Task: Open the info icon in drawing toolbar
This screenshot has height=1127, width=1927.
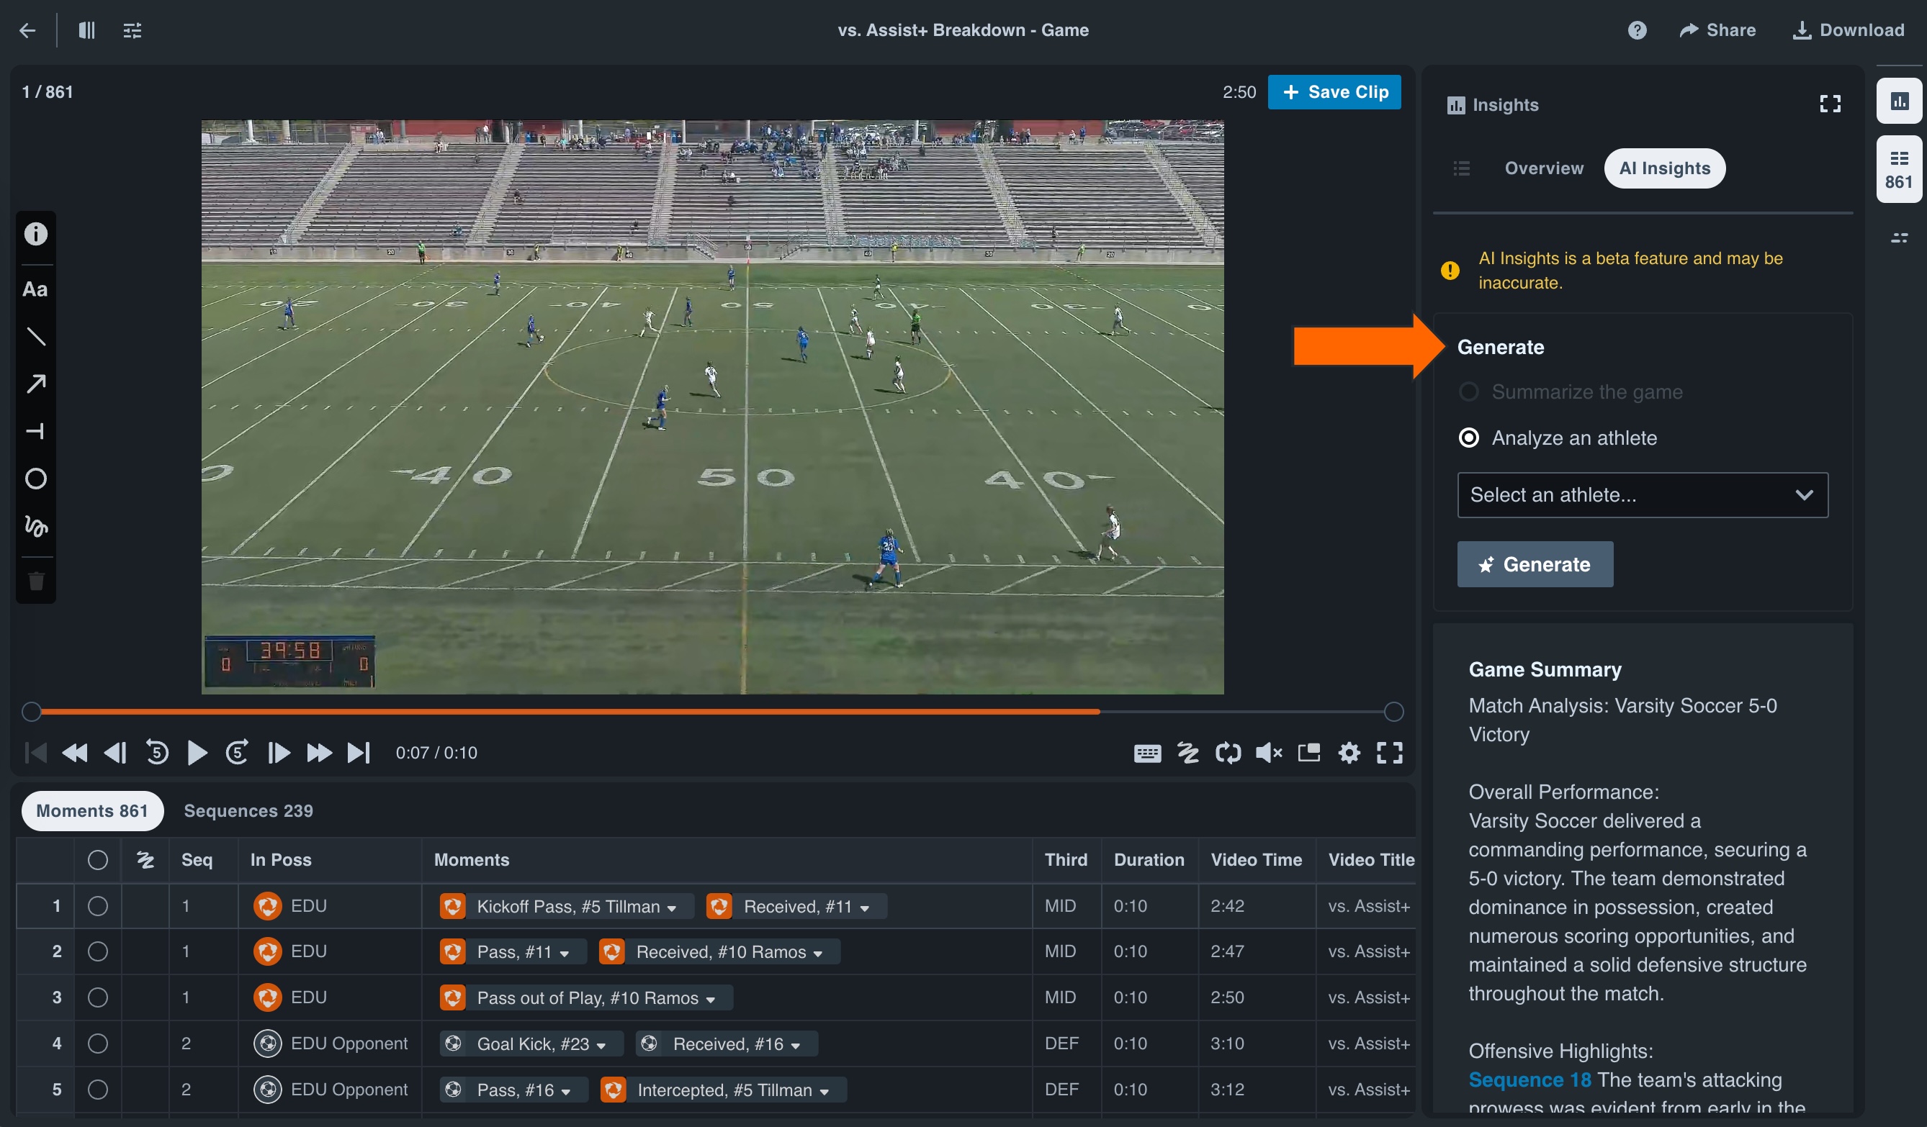Action: tap(36, 234)
